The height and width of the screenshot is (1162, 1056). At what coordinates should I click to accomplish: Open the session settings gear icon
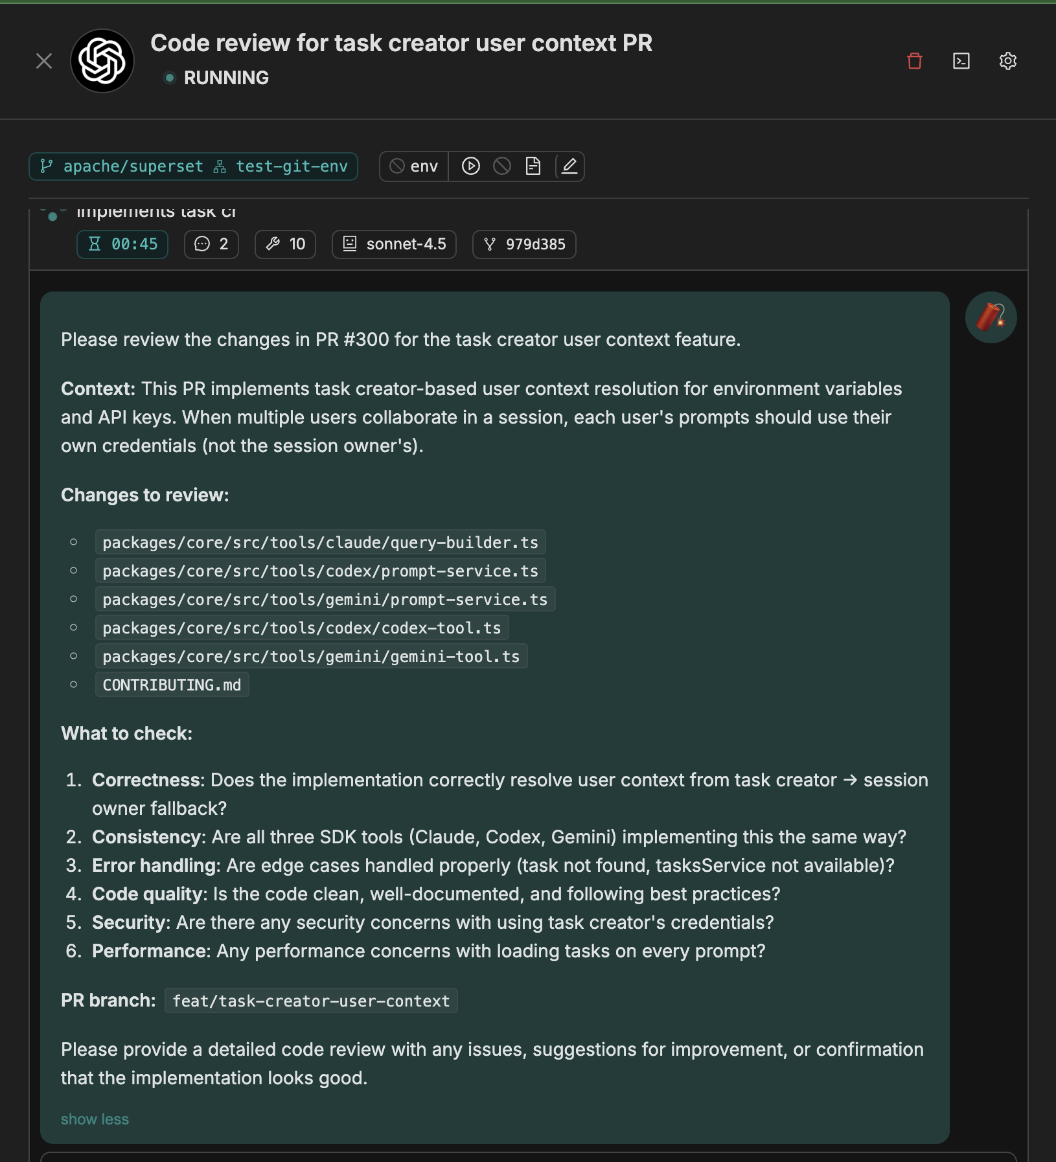1008,61
